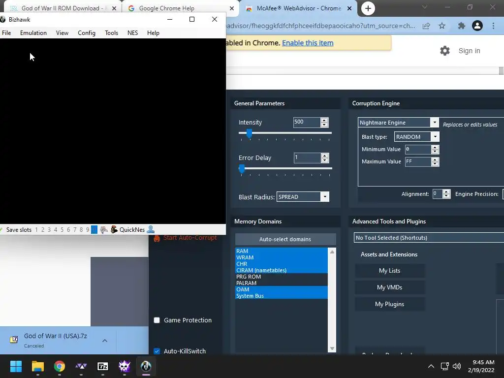Close the God of War II ROM Download tab

coord(114,8)
